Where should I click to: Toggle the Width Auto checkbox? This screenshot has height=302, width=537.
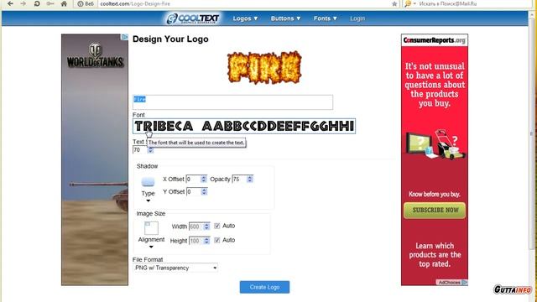pos(216,226)
